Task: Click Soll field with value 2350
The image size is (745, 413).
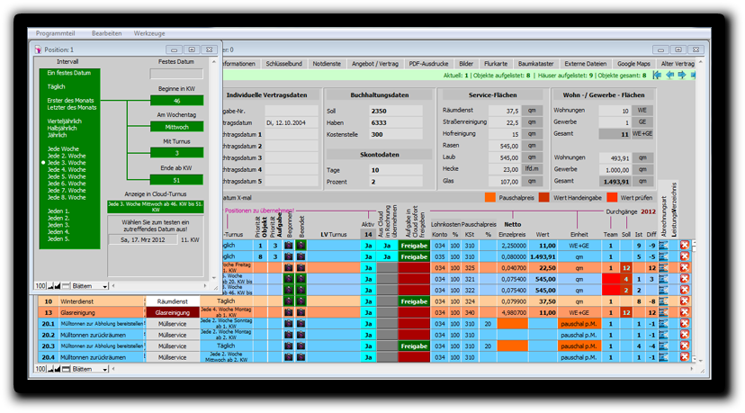Action: tap(396, 111)
